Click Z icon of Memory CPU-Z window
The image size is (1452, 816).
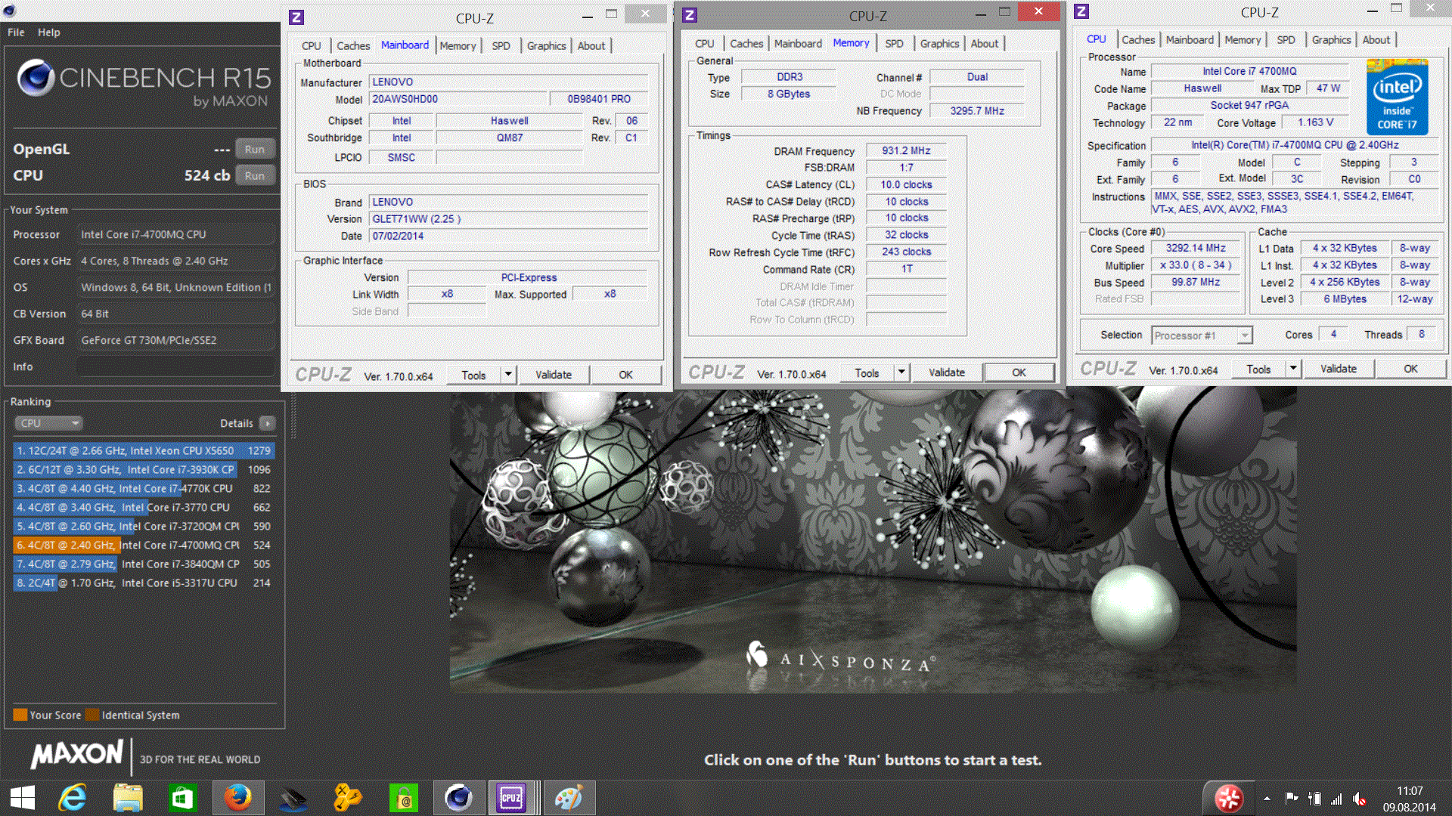click(689, 15)
